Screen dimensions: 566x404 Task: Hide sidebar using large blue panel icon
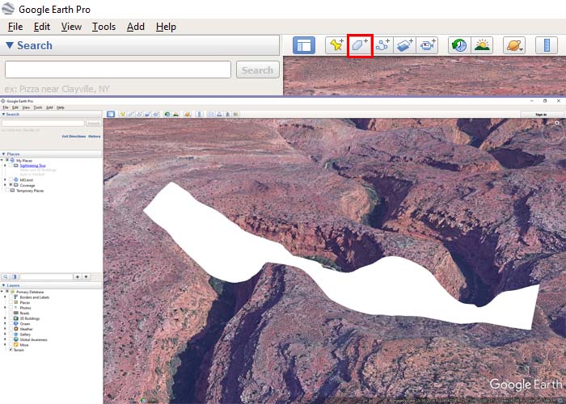[303, 45]
